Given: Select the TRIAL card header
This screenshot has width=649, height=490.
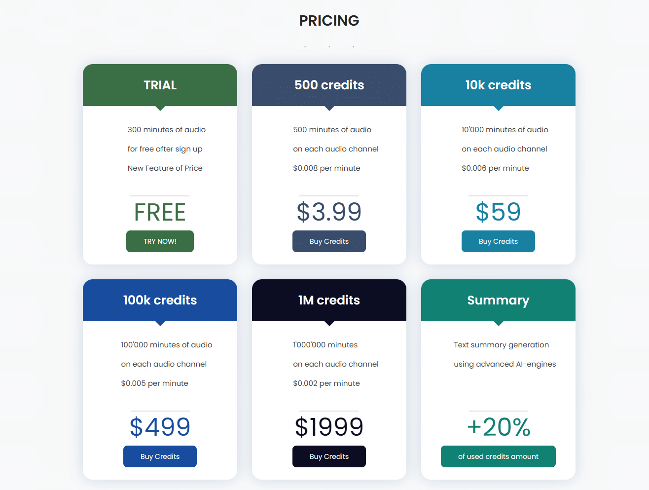Looking at the screenshot, I should (160, 85).
